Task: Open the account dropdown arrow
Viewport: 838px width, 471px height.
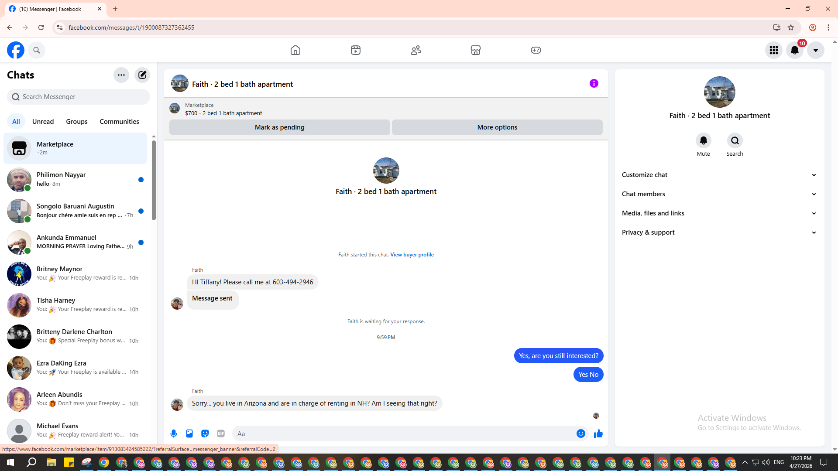Action: [x=816, y=50]
